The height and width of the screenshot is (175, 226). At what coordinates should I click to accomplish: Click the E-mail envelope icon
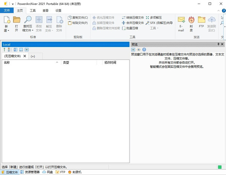pos(181,20)
